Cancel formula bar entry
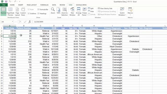This screenshot has width=167, height=94. click(20, 22)
